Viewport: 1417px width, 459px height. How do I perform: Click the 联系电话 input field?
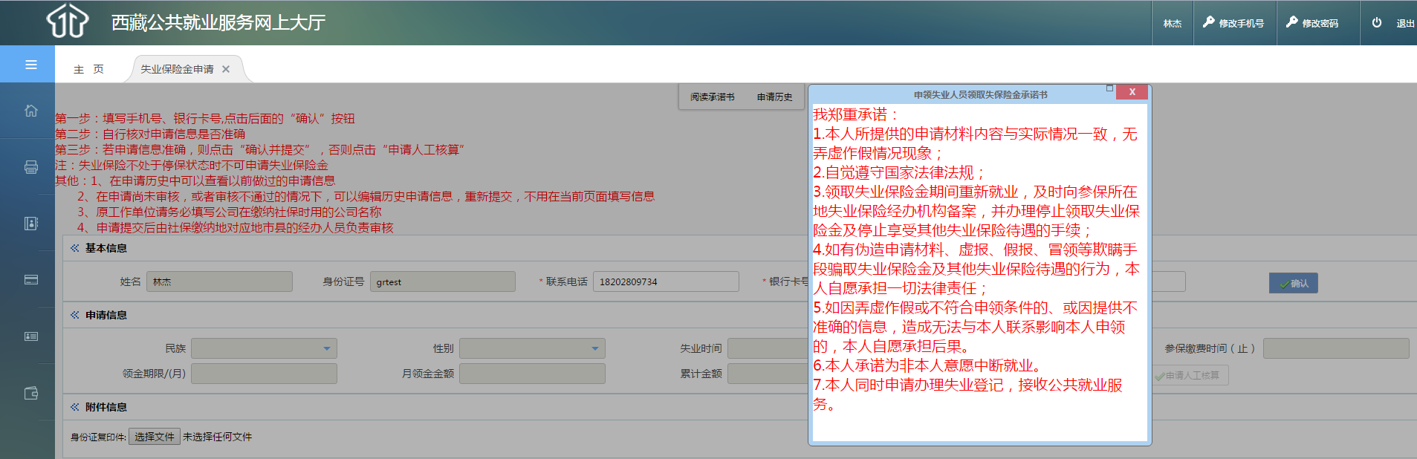click(x=665, y=282)
